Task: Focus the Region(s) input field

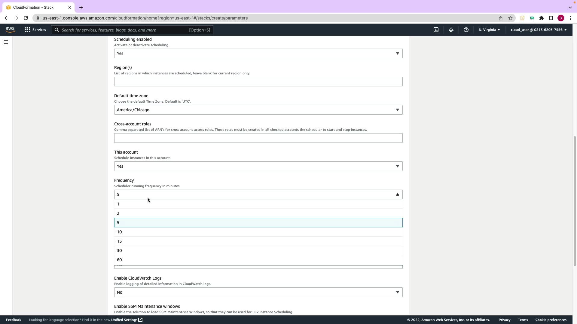Action: [x=258, y=82]
